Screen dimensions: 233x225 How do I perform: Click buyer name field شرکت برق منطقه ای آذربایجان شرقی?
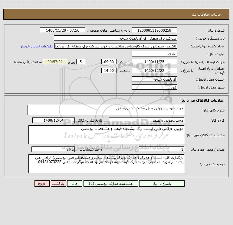115,38
